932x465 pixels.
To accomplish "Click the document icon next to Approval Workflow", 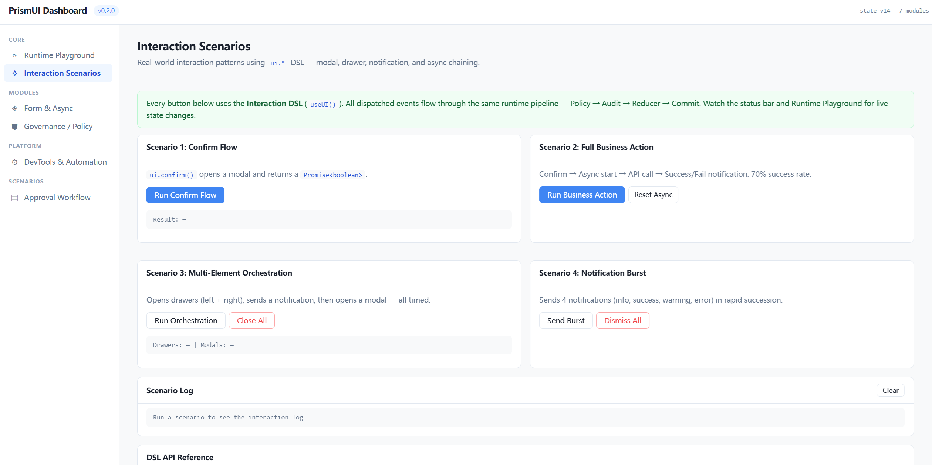I will coord(15,197).
